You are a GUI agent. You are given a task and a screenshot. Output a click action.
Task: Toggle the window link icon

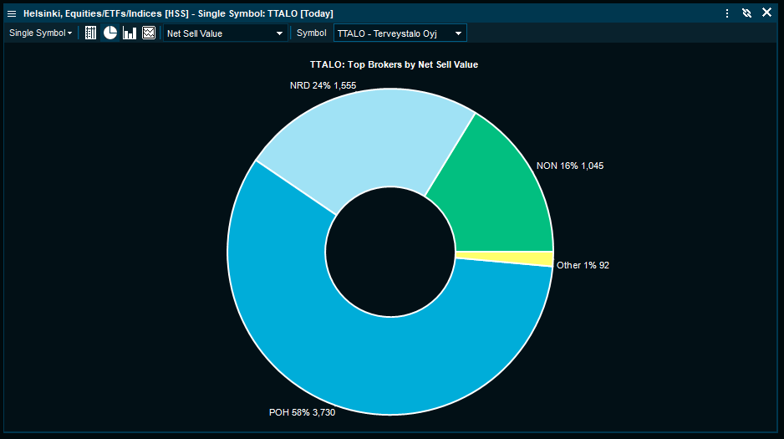point(746,13)
